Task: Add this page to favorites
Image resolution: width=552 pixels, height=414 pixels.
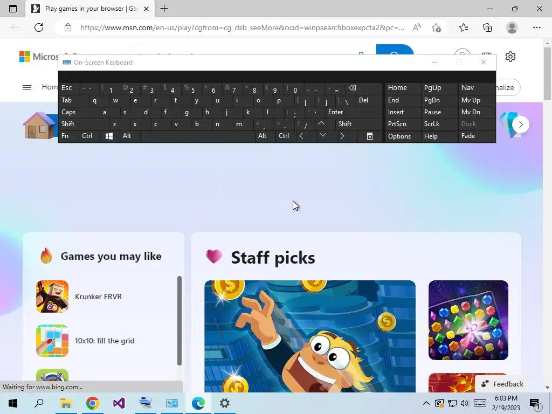Action: pos(436,27)
